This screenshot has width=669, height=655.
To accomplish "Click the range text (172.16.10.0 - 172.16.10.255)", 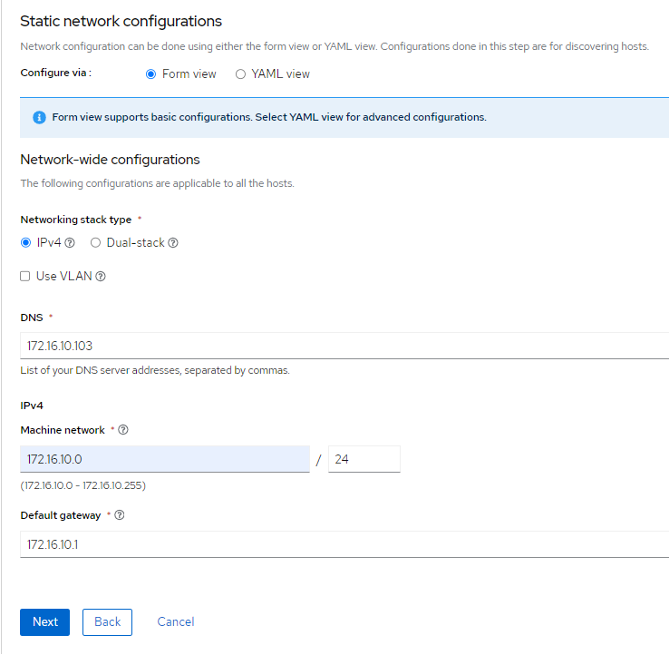I will point(83,485).
